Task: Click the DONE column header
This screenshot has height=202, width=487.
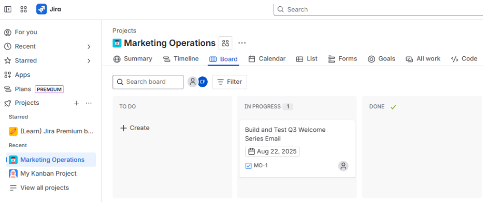Action: [377, 106]
